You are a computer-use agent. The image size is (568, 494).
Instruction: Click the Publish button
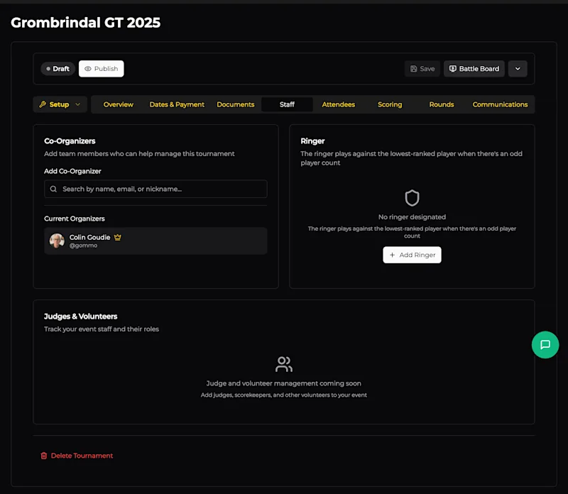(x=101, y=68)
